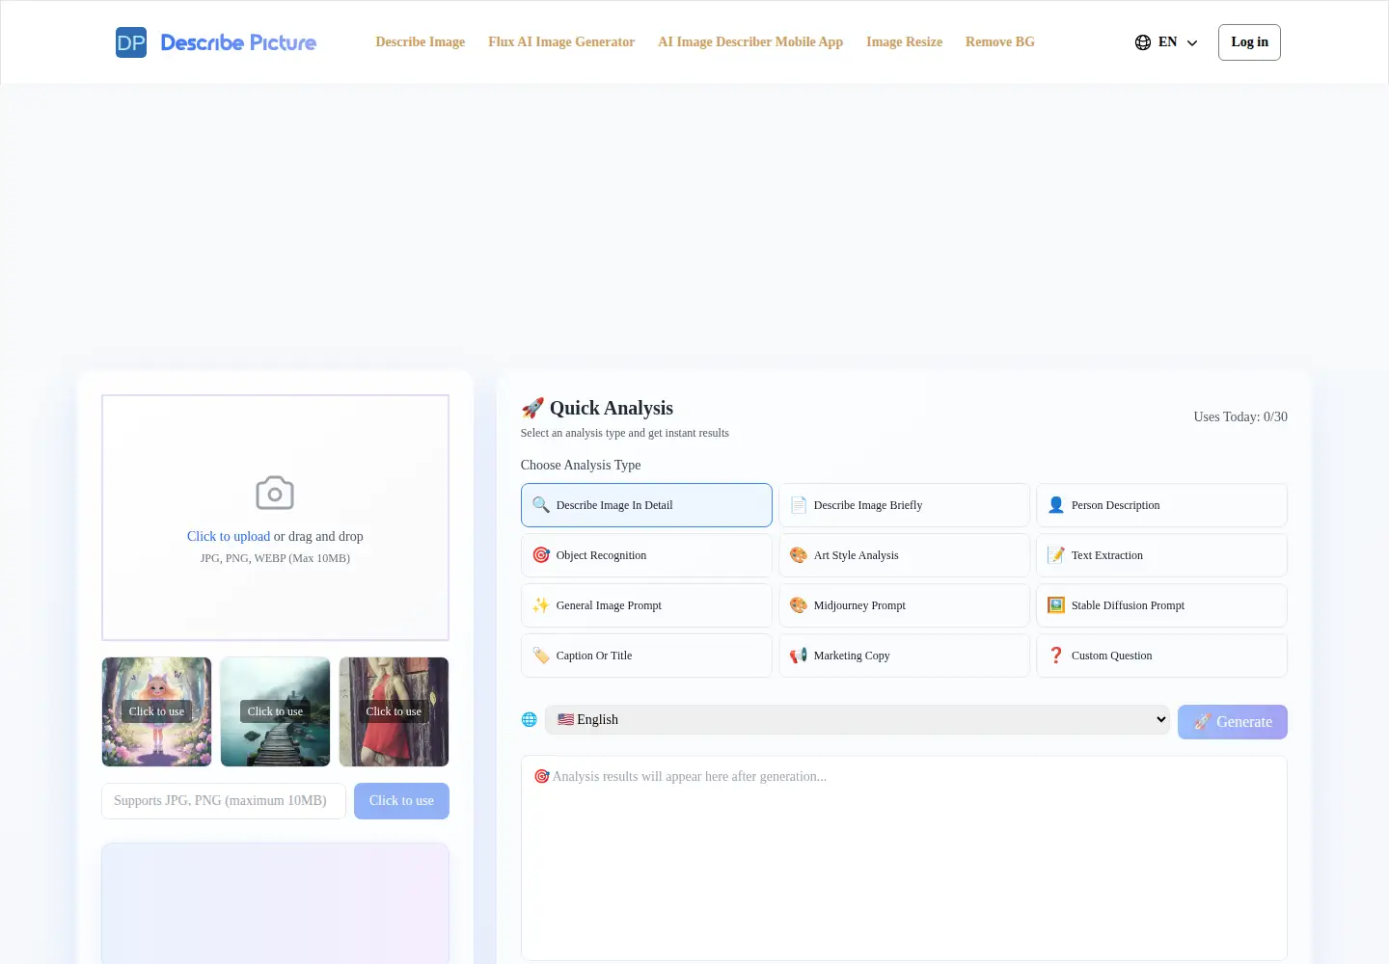Click the picture icon for Stable Diffusion Prompt

[x=1056, y=605]
